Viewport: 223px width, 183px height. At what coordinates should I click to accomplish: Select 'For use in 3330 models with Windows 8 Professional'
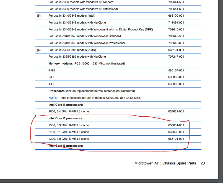83,9
